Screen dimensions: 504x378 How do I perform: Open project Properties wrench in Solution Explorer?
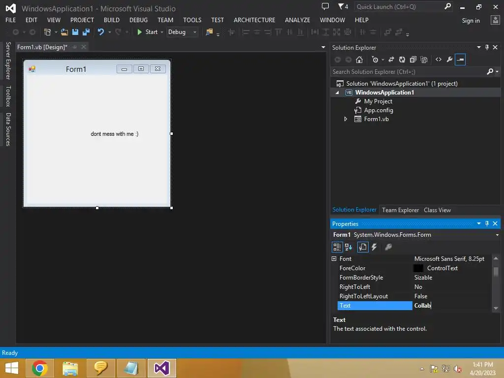point(449,60)
